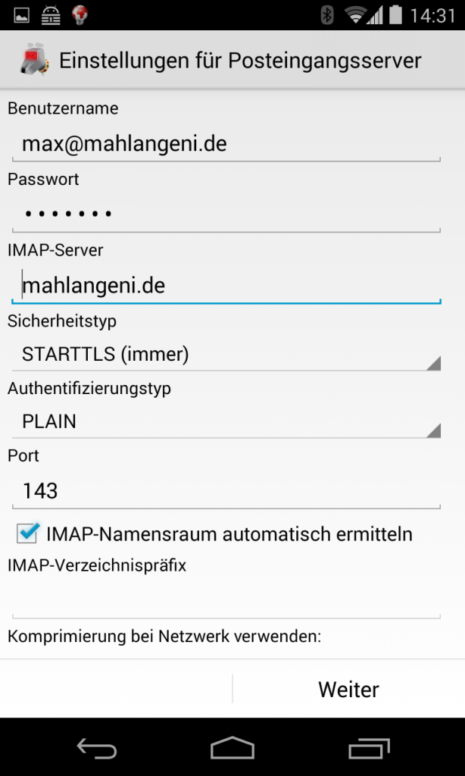Focus the Benutzername field with max@mahlangeni.de

pyautogui.click(x=226, y=143)
